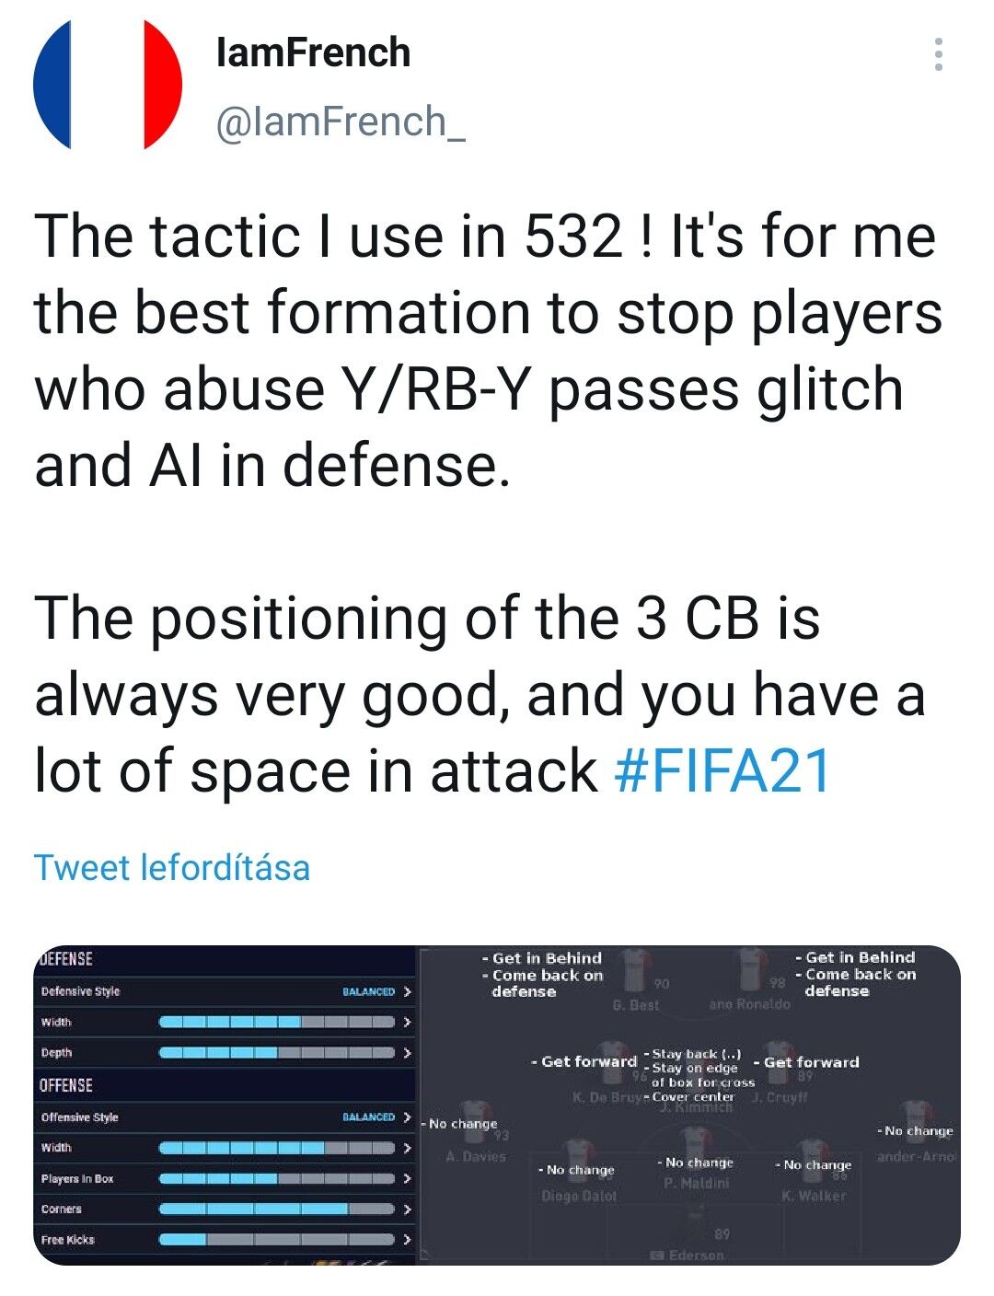Screen dimensions: 994x1296
Task: Expand the Defensive Style Balanced arrow
Action: point(407,991)
